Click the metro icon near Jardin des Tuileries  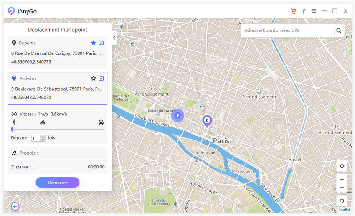(118, 116)
